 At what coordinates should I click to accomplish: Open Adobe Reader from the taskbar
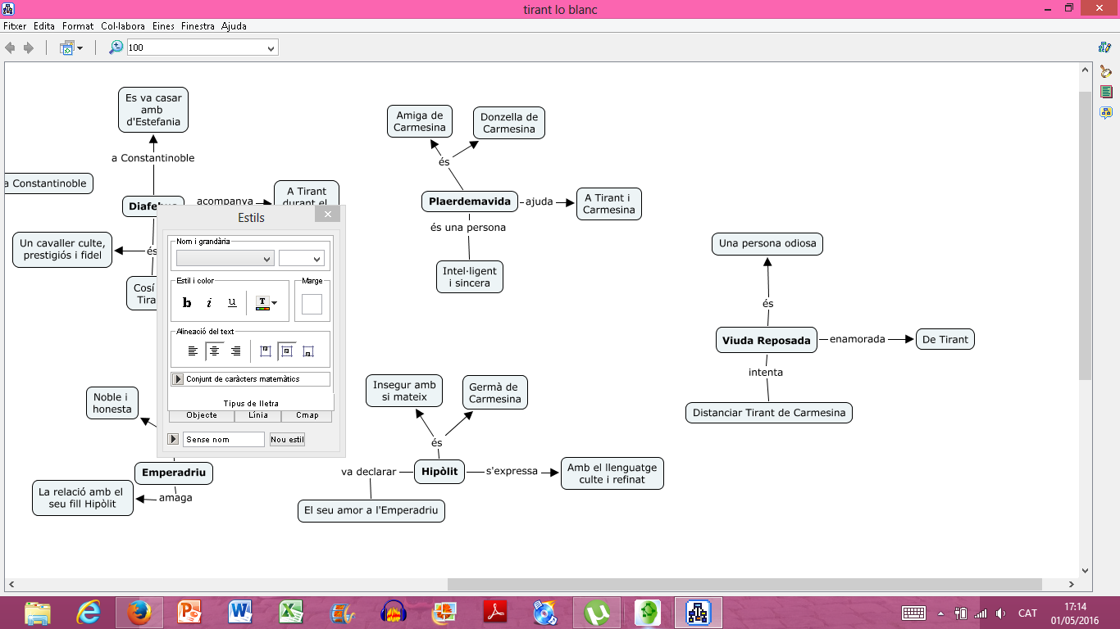[x=495, y=613]
